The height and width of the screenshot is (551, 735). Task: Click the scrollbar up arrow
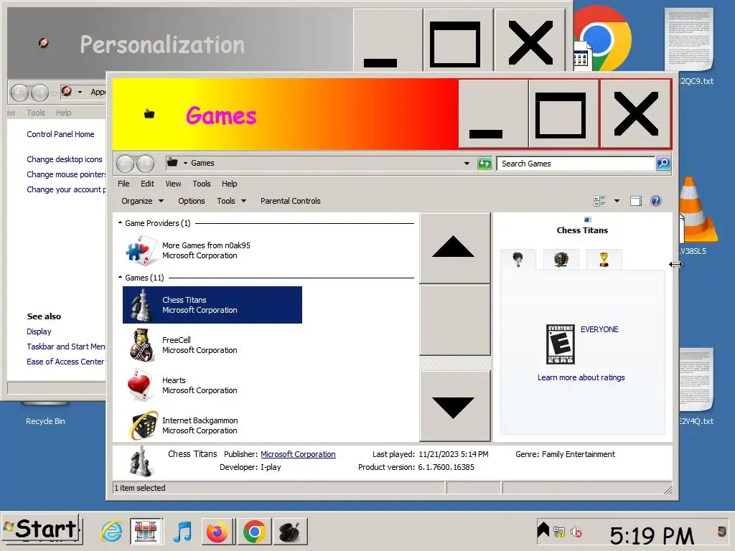(x=454, y=248)
